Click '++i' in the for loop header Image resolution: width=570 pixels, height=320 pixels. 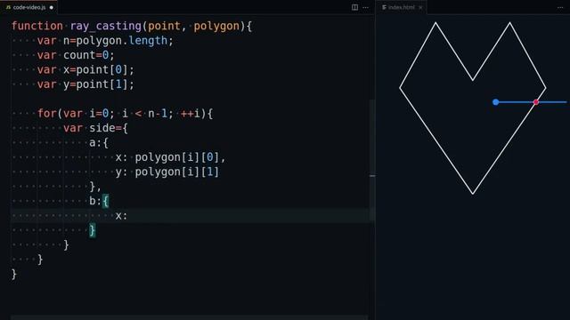click(190, 114)
